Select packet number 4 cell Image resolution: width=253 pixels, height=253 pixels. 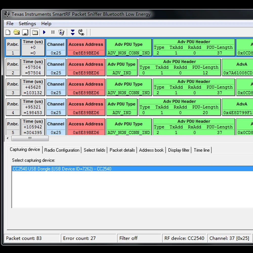click(x=13, y=107)
